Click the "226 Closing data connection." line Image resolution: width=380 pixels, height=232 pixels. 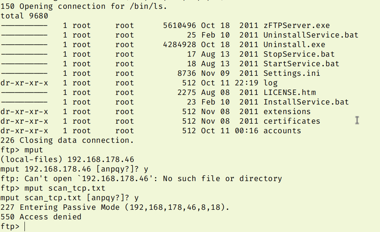tap(67, 141)
